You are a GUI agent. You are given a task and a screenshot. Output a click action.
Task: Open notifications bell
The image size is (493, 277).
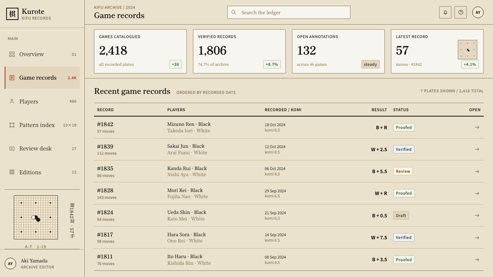point(445,12)
